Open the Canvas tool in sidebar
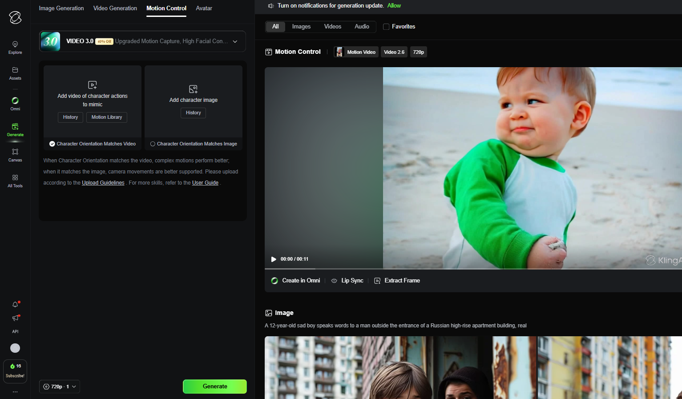The height and width of the screenshot is (399, 682). (15, 155)
